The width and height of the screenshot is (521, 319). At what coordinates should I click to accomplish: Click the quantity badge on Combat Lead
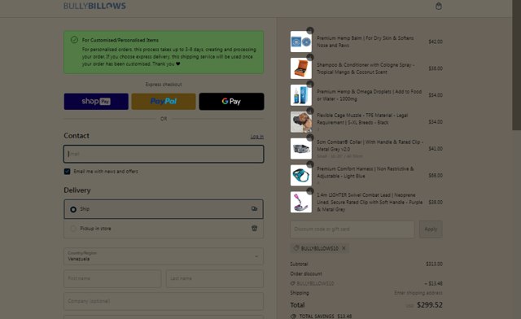click(310, 191)
